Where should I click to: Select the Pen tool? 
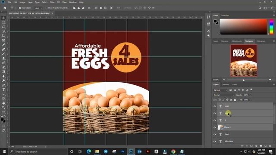pos(3,85)
